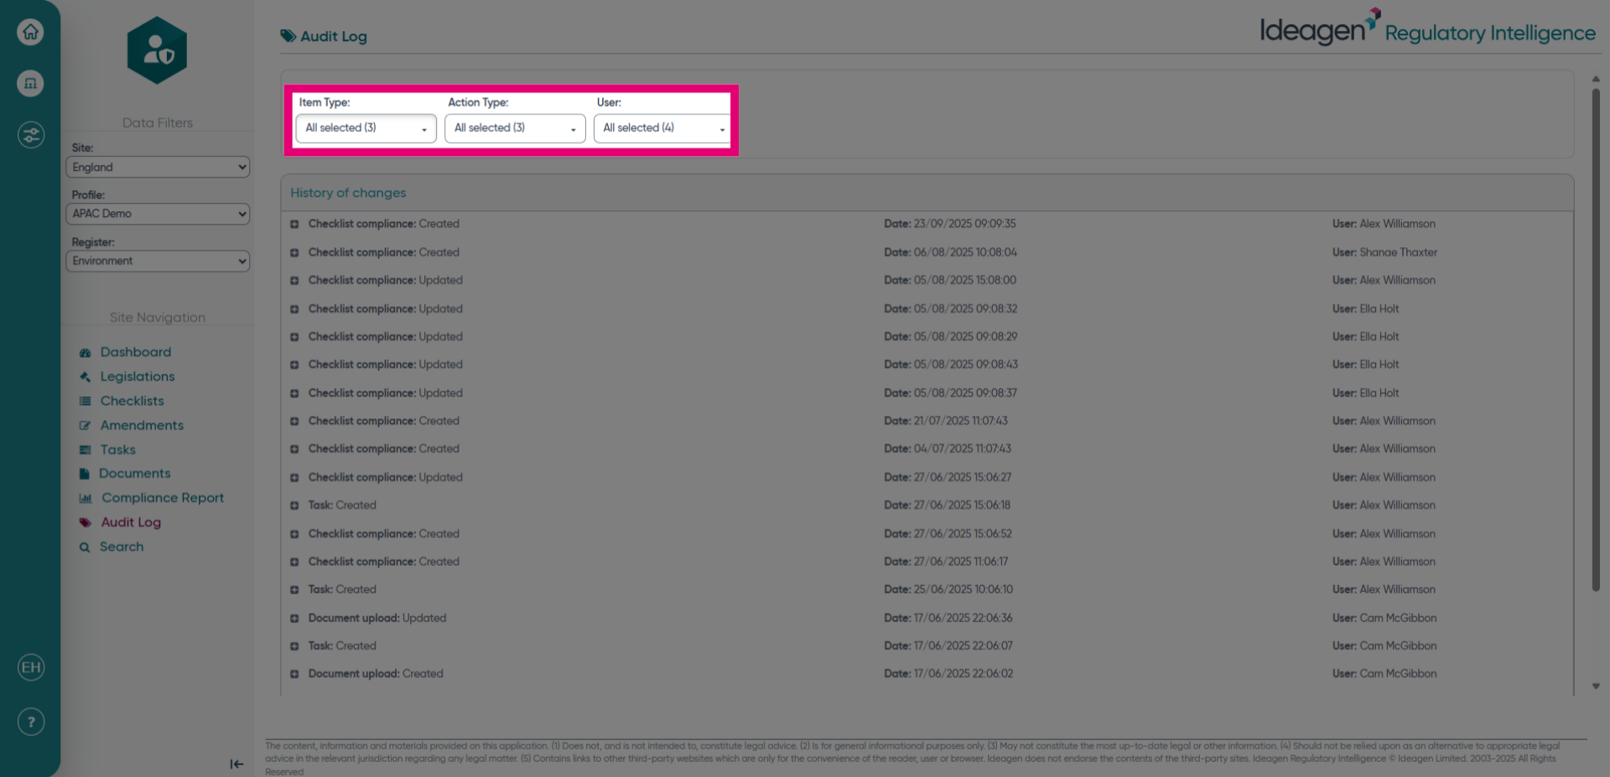Click the Tasks nav icon
1610x777 pixels.
(x=85, y=450)
